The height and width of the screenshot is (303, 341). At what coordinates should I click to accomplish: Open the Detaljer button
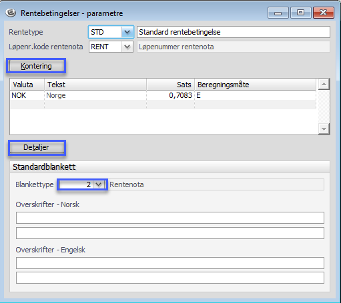coord(36,147)
